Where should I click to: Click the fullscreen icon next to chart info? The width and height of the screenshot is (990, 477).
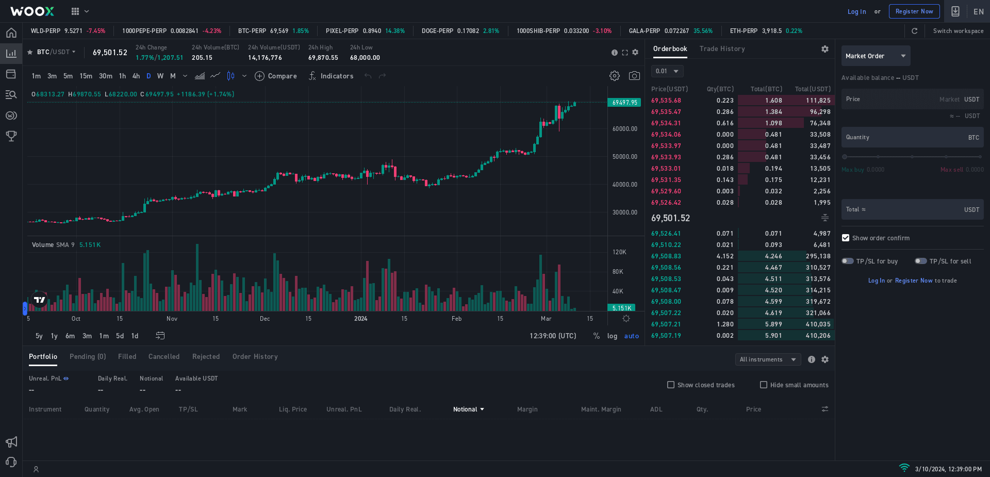click(x=624, y=52)
